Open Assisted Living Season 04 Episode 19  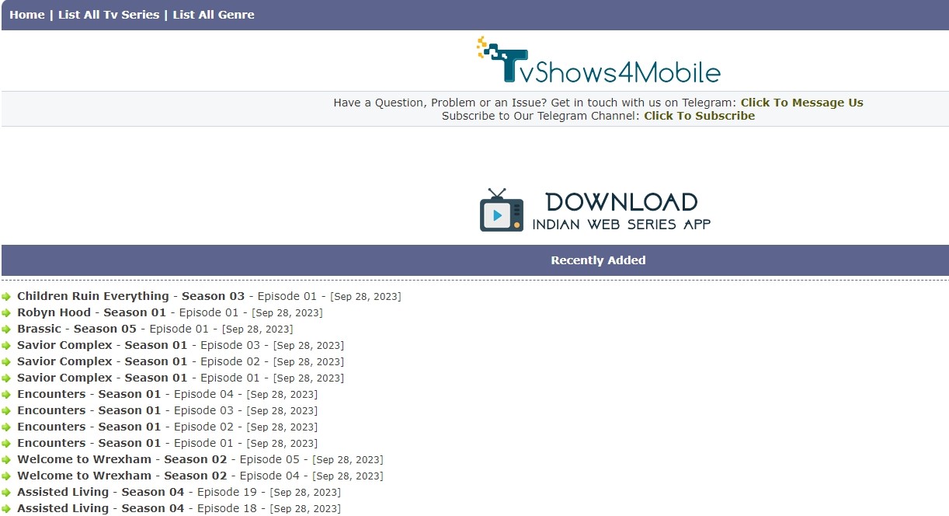point(137,492)
